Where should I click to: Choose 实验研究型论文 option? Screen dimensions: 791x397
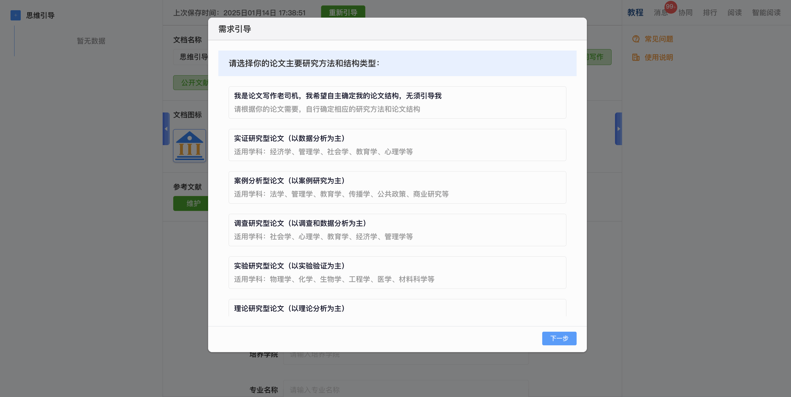[397, 272]
